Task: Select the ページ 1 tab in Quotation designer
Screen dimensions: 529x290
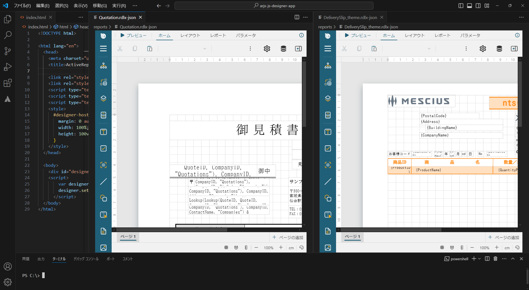Action: coord(128,237)
